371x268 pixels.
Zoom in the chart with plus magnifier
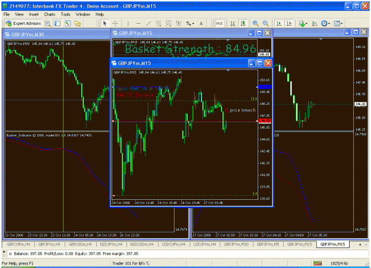pyautogui.click(x=255, y=23)
